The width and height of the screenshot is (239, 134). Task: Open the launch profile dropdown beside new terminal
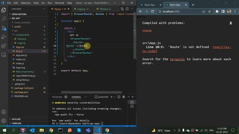[x=115, y=97]
